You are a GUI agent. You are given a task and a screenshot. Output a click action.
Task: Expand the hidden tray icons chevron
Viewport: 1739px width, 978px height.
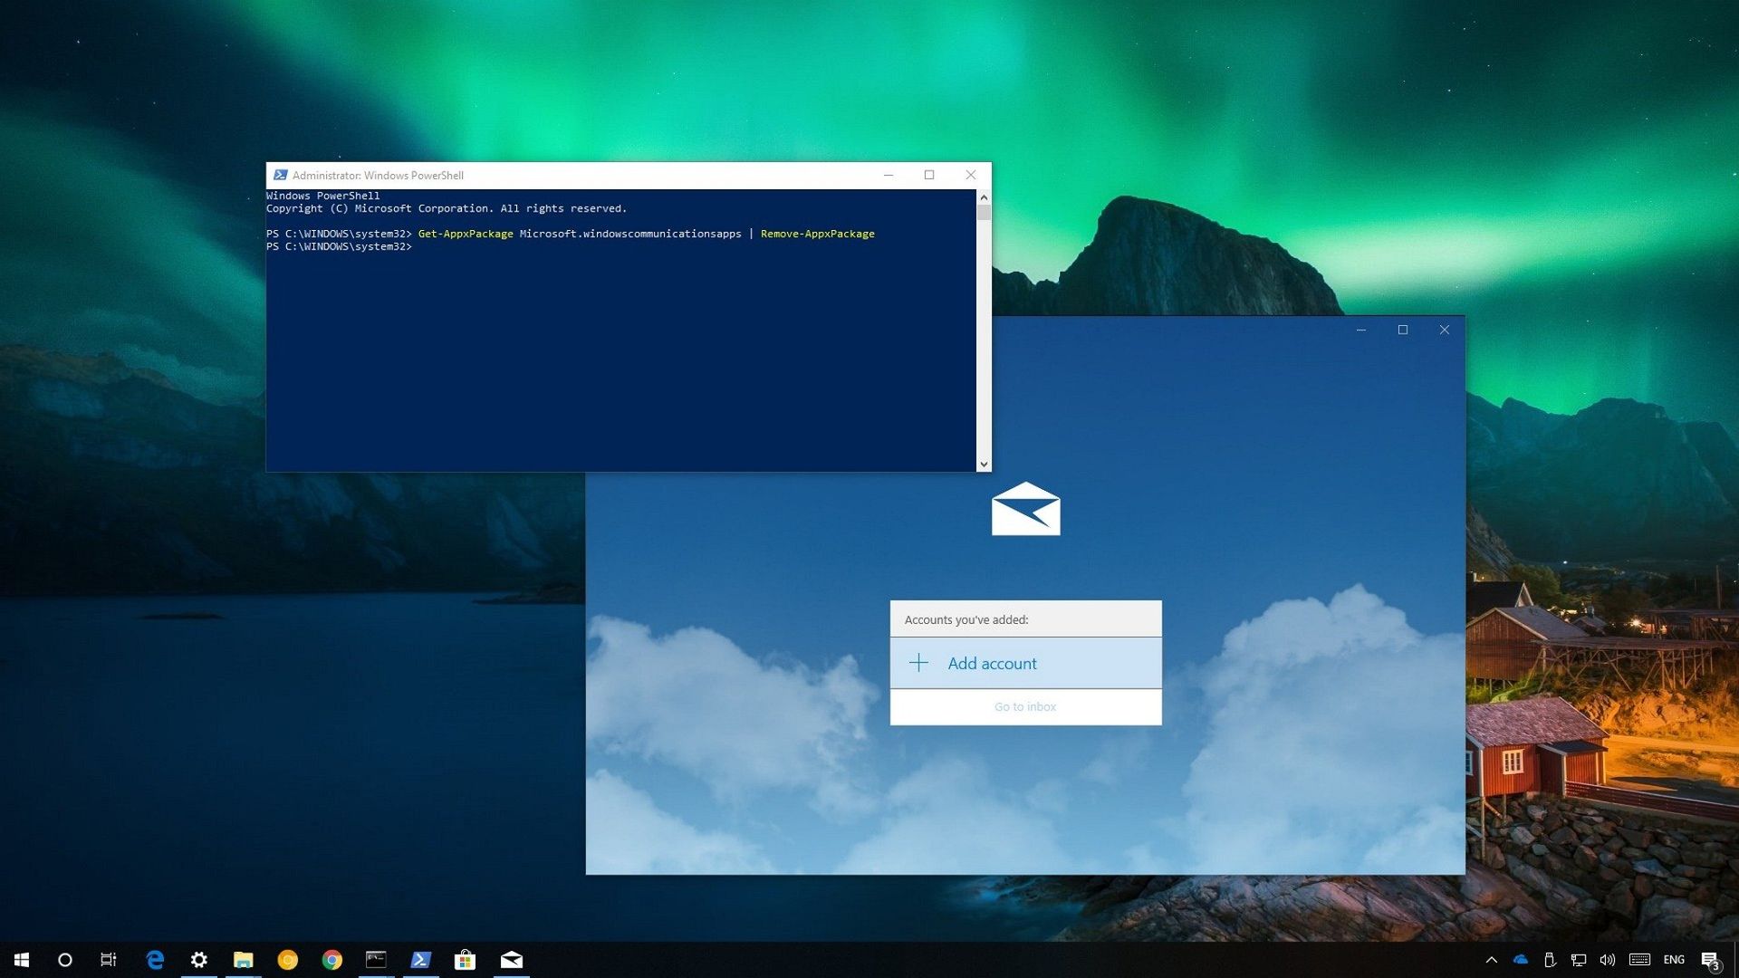pos(1491,959)
